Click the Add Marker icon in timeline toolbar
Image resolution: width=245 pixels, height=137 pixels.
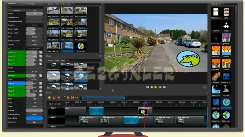(64, 98)
